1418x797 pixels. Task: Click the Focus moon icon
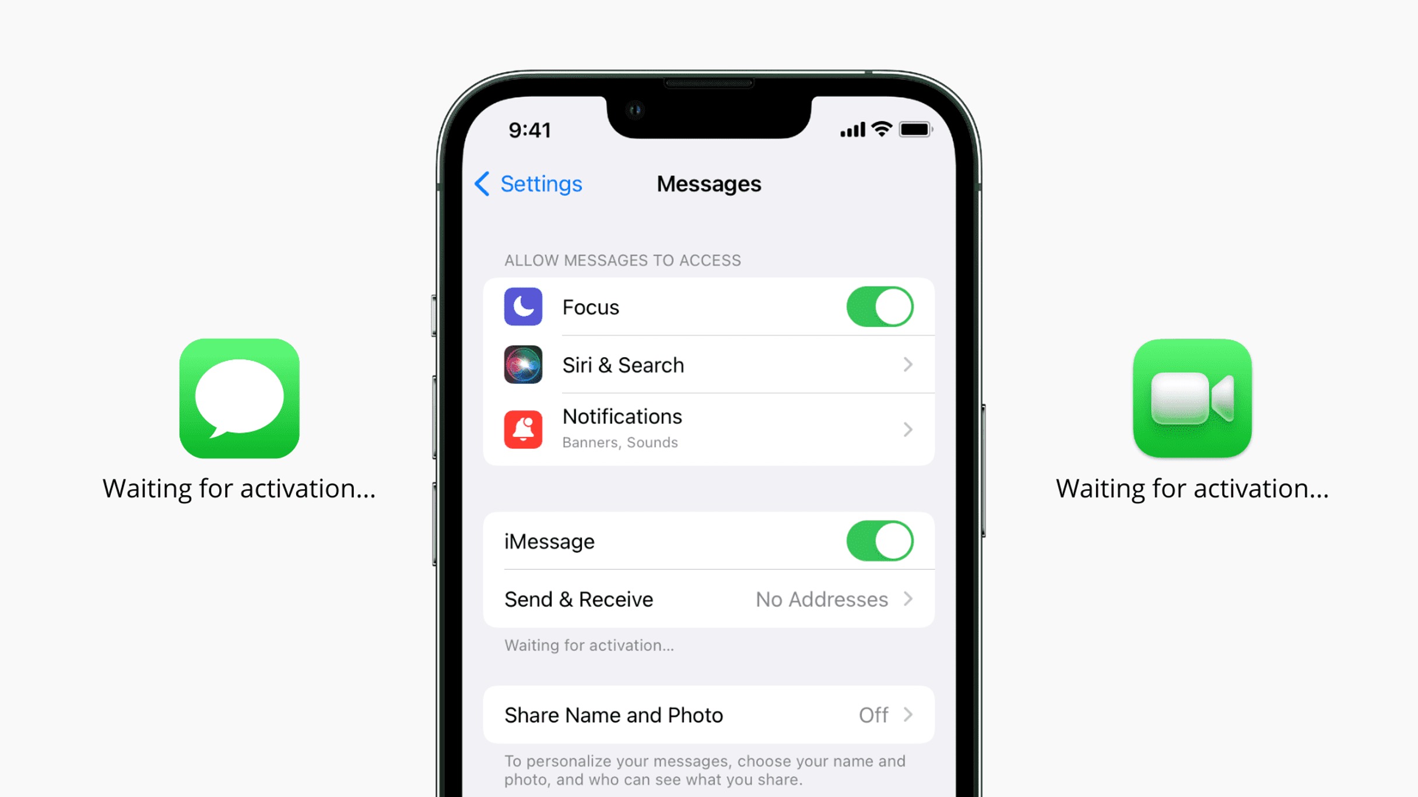(x=523, y=305)
